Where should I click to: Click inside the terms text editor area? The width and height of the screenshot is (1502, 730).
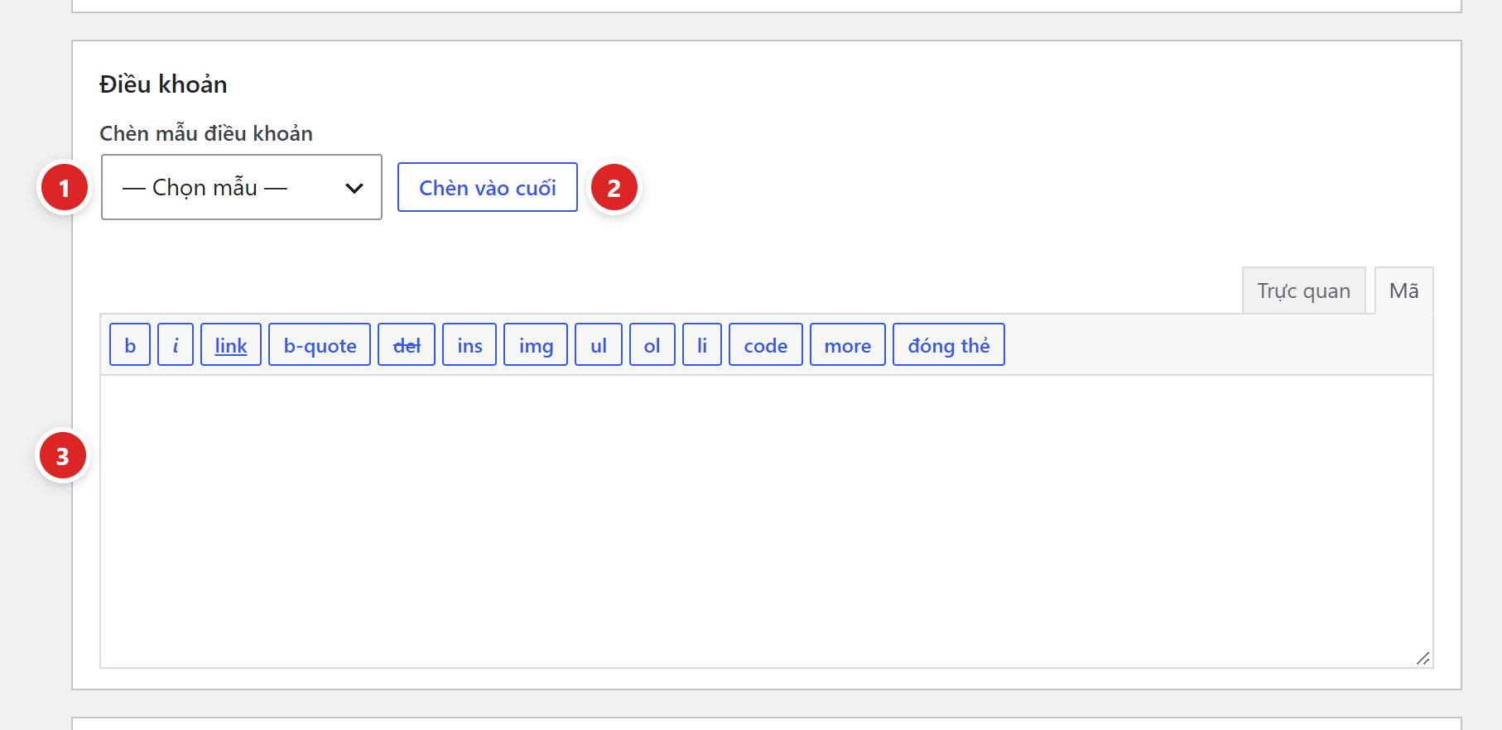point(767,521)
